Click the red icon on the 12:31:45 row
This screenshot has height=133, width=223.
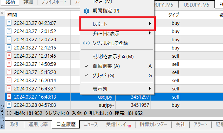[9, 56]
